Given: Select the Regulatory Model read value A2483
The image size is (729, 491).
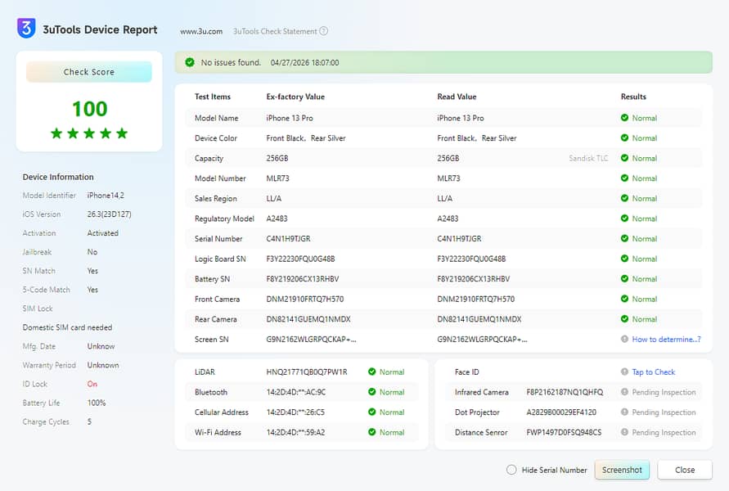Looking at the screenshot, I should click(x=448, y=218).
